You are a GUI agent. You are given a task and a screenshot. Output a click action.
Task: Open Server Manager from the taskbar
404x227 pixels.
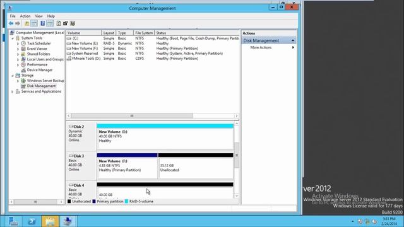click(x=13, y=221)
